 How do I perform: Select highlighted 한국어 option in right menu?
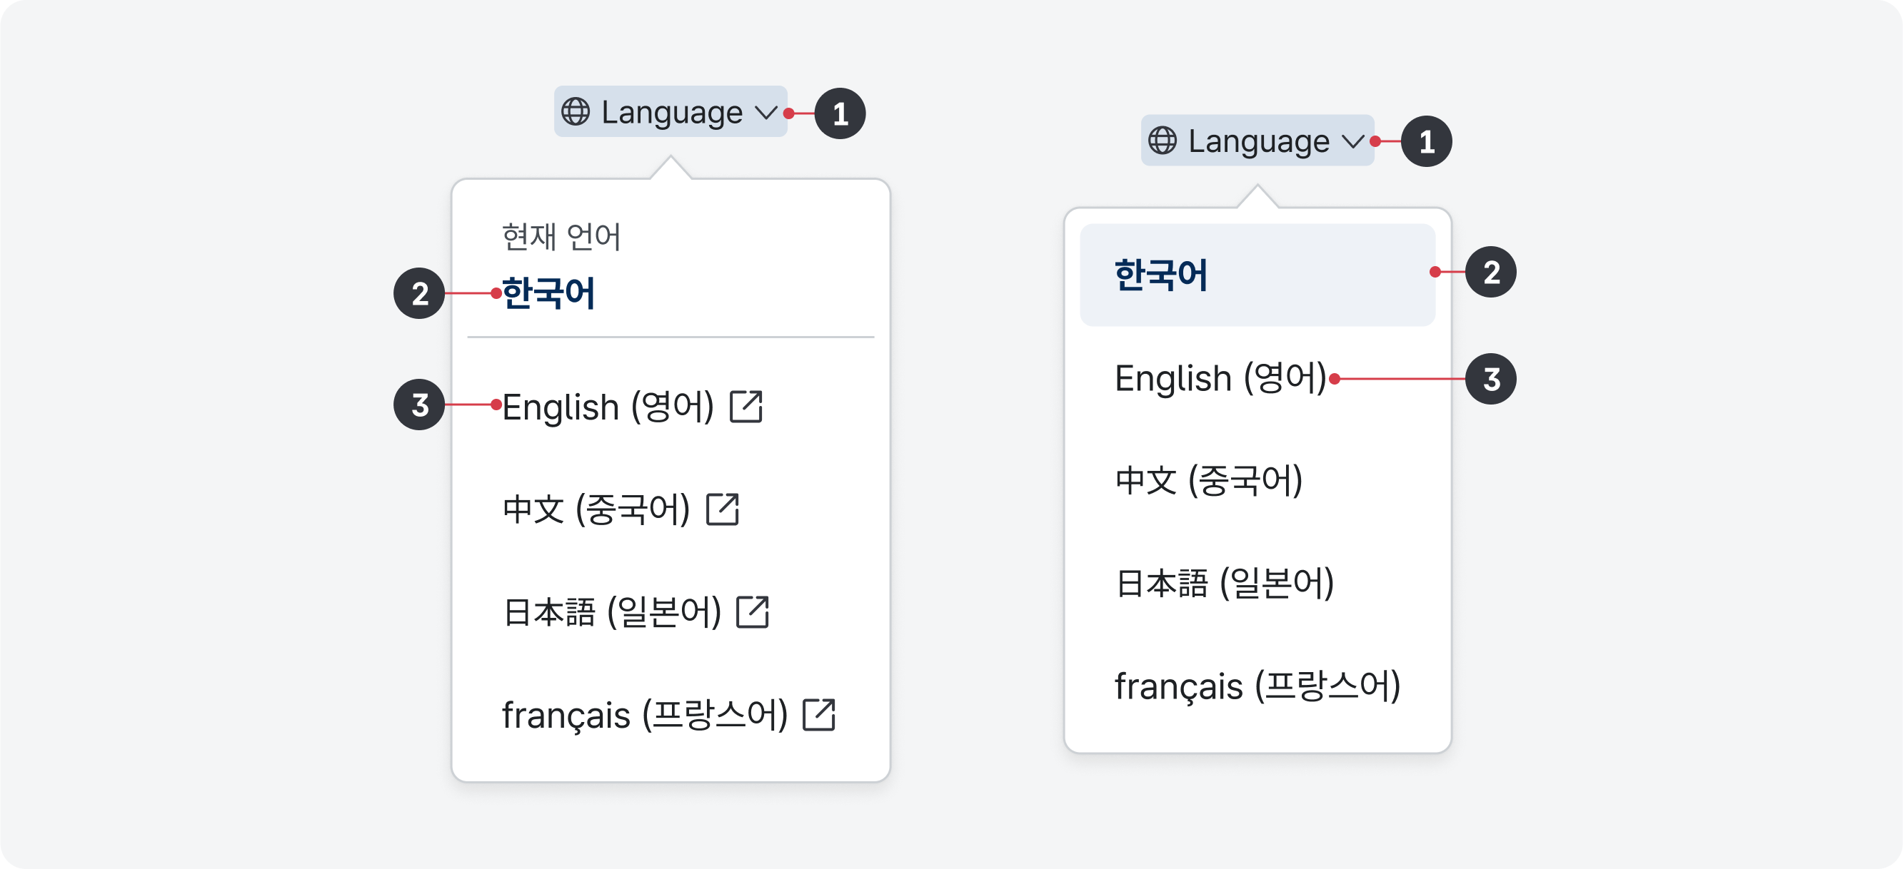(1257, 275)
